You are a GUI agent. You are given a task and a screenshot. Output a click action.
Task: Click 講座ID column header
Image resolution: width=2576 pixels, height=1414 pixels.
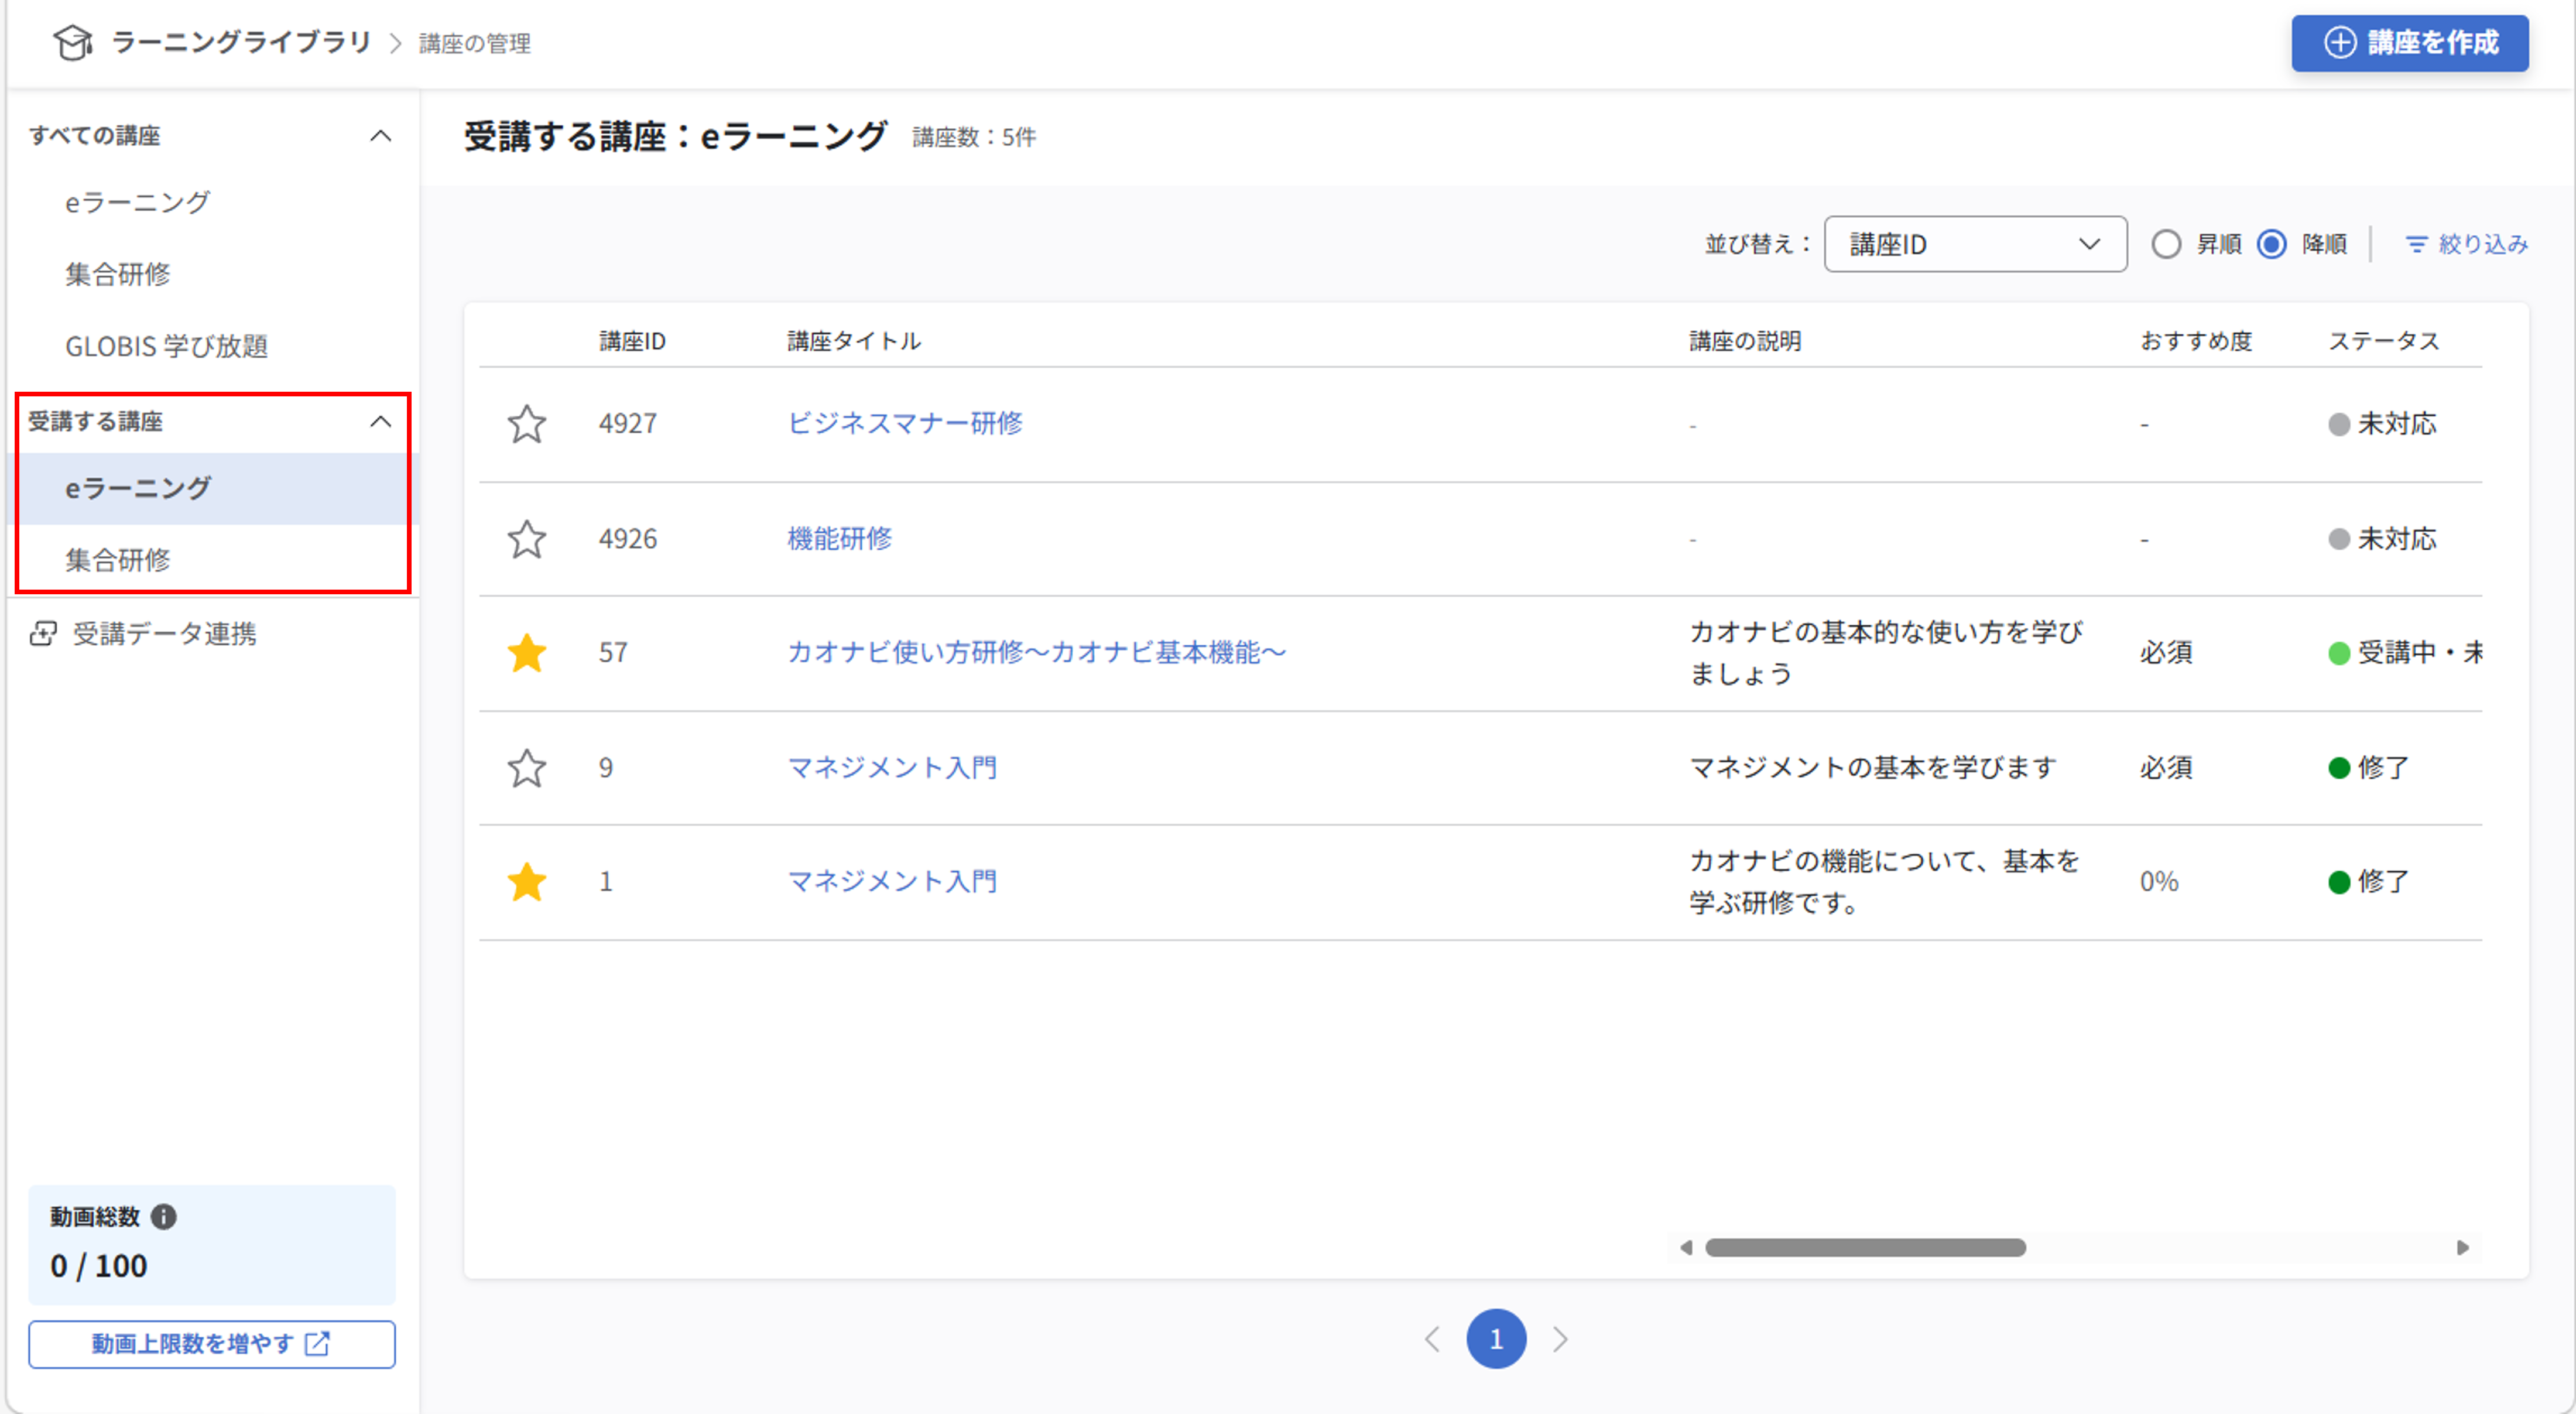632,342
